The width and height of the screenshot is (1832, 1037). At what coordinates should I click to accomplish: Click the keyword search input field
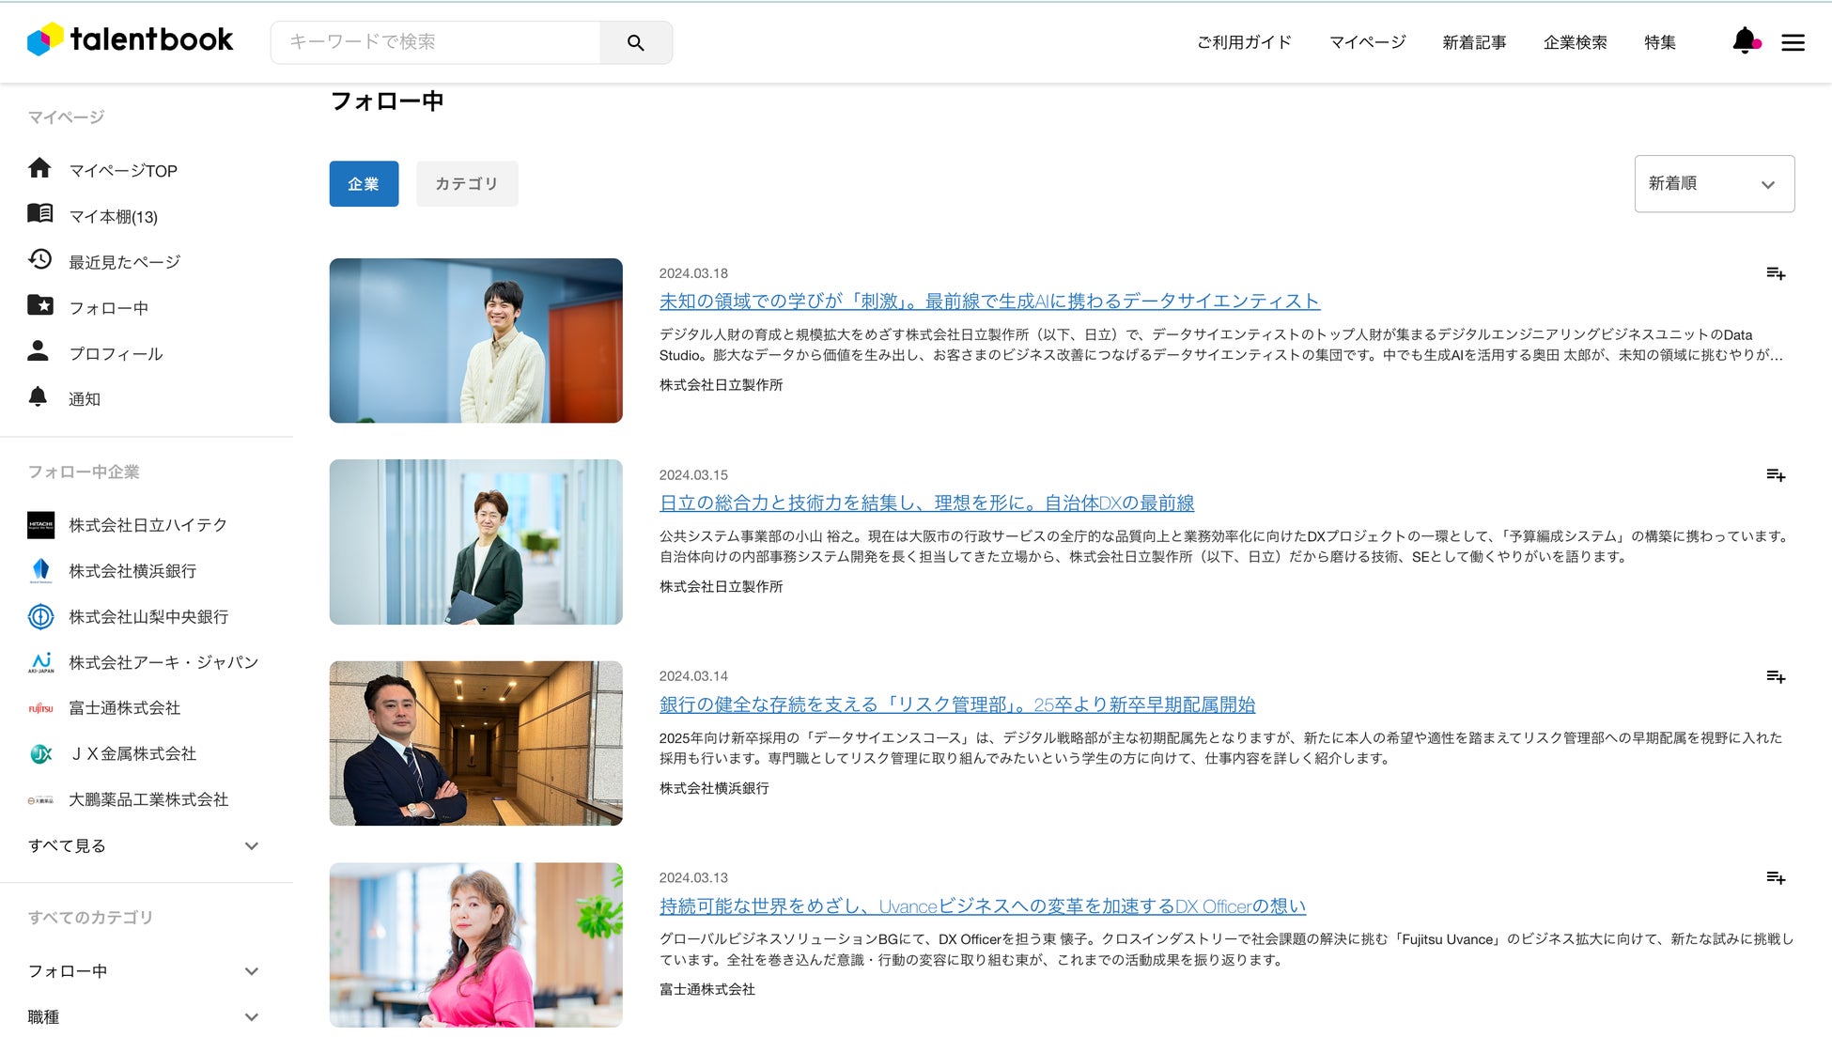tap(436, 42)
